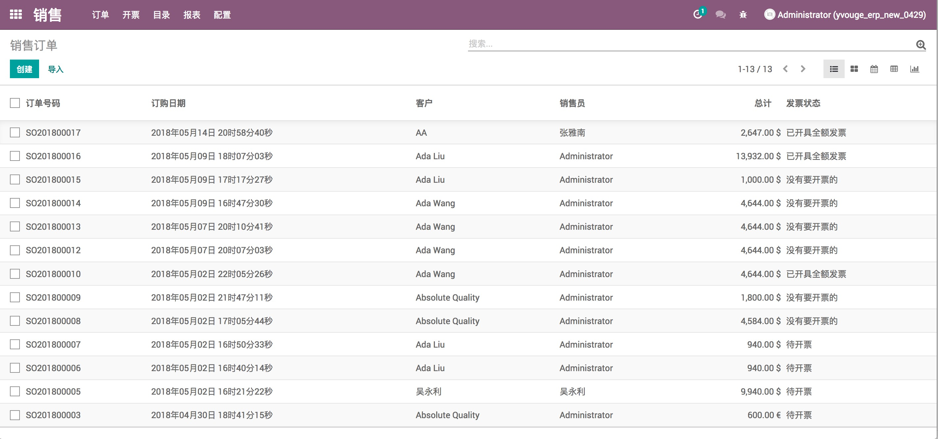Open the 目录 menu
The height and width of the screenshot is (439, 938).
161,15
